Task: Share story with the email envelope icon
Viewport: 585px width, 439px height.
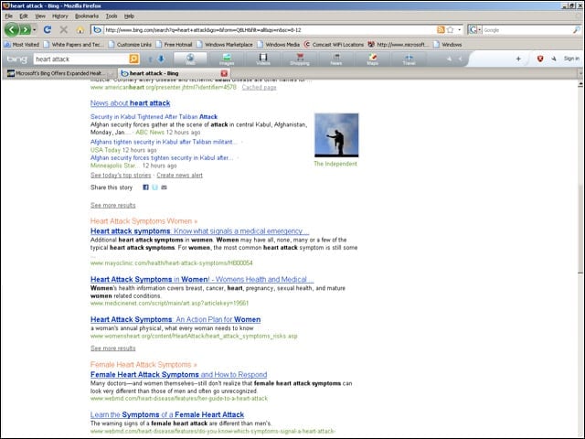Action: pyautogui.click(x=164, y=187)
